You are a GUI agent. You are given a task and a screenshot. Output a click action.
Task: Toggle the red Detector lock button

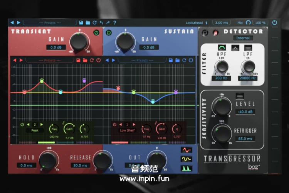(215, 33)
